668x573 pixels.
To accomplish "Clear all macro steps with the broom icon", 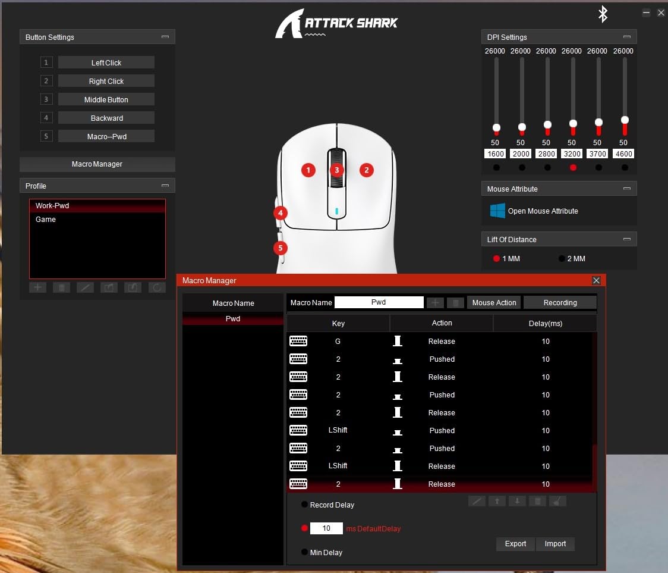I will click(x=557, y=501).
